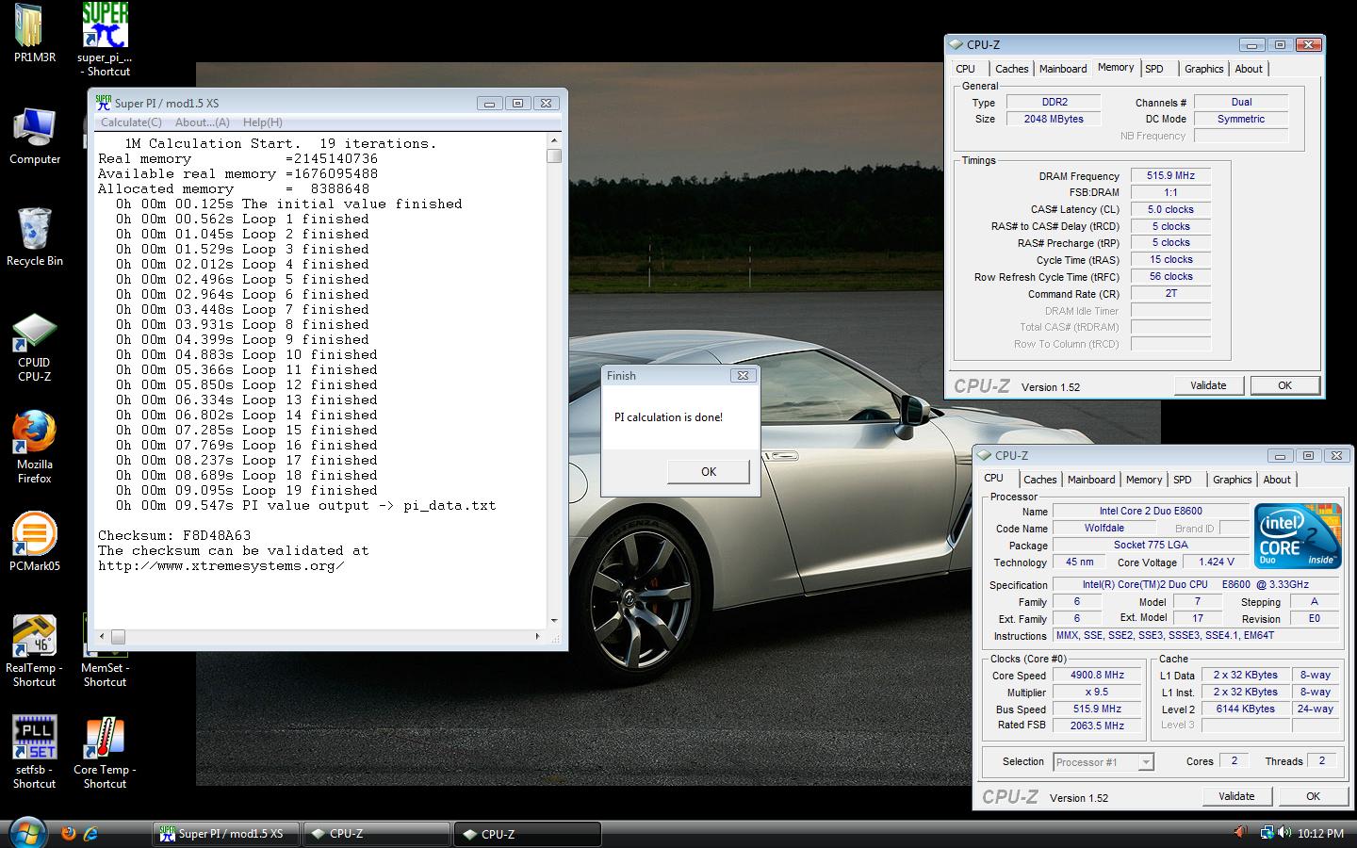
Task: Click the Checksum: F8D48A63 line
Action: coord(174,535)
